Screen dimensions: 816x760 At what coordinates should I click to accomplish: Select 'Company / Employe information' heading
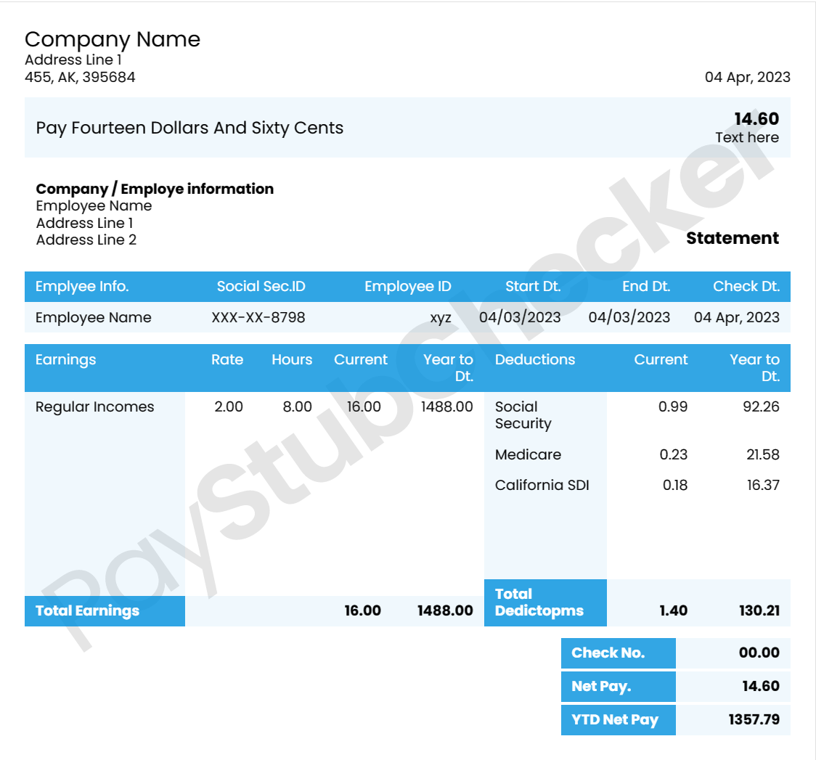coord(155,189)
